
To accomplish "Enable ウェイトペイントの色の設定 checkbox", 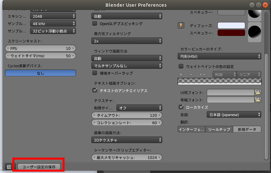I will pos(181,66).
